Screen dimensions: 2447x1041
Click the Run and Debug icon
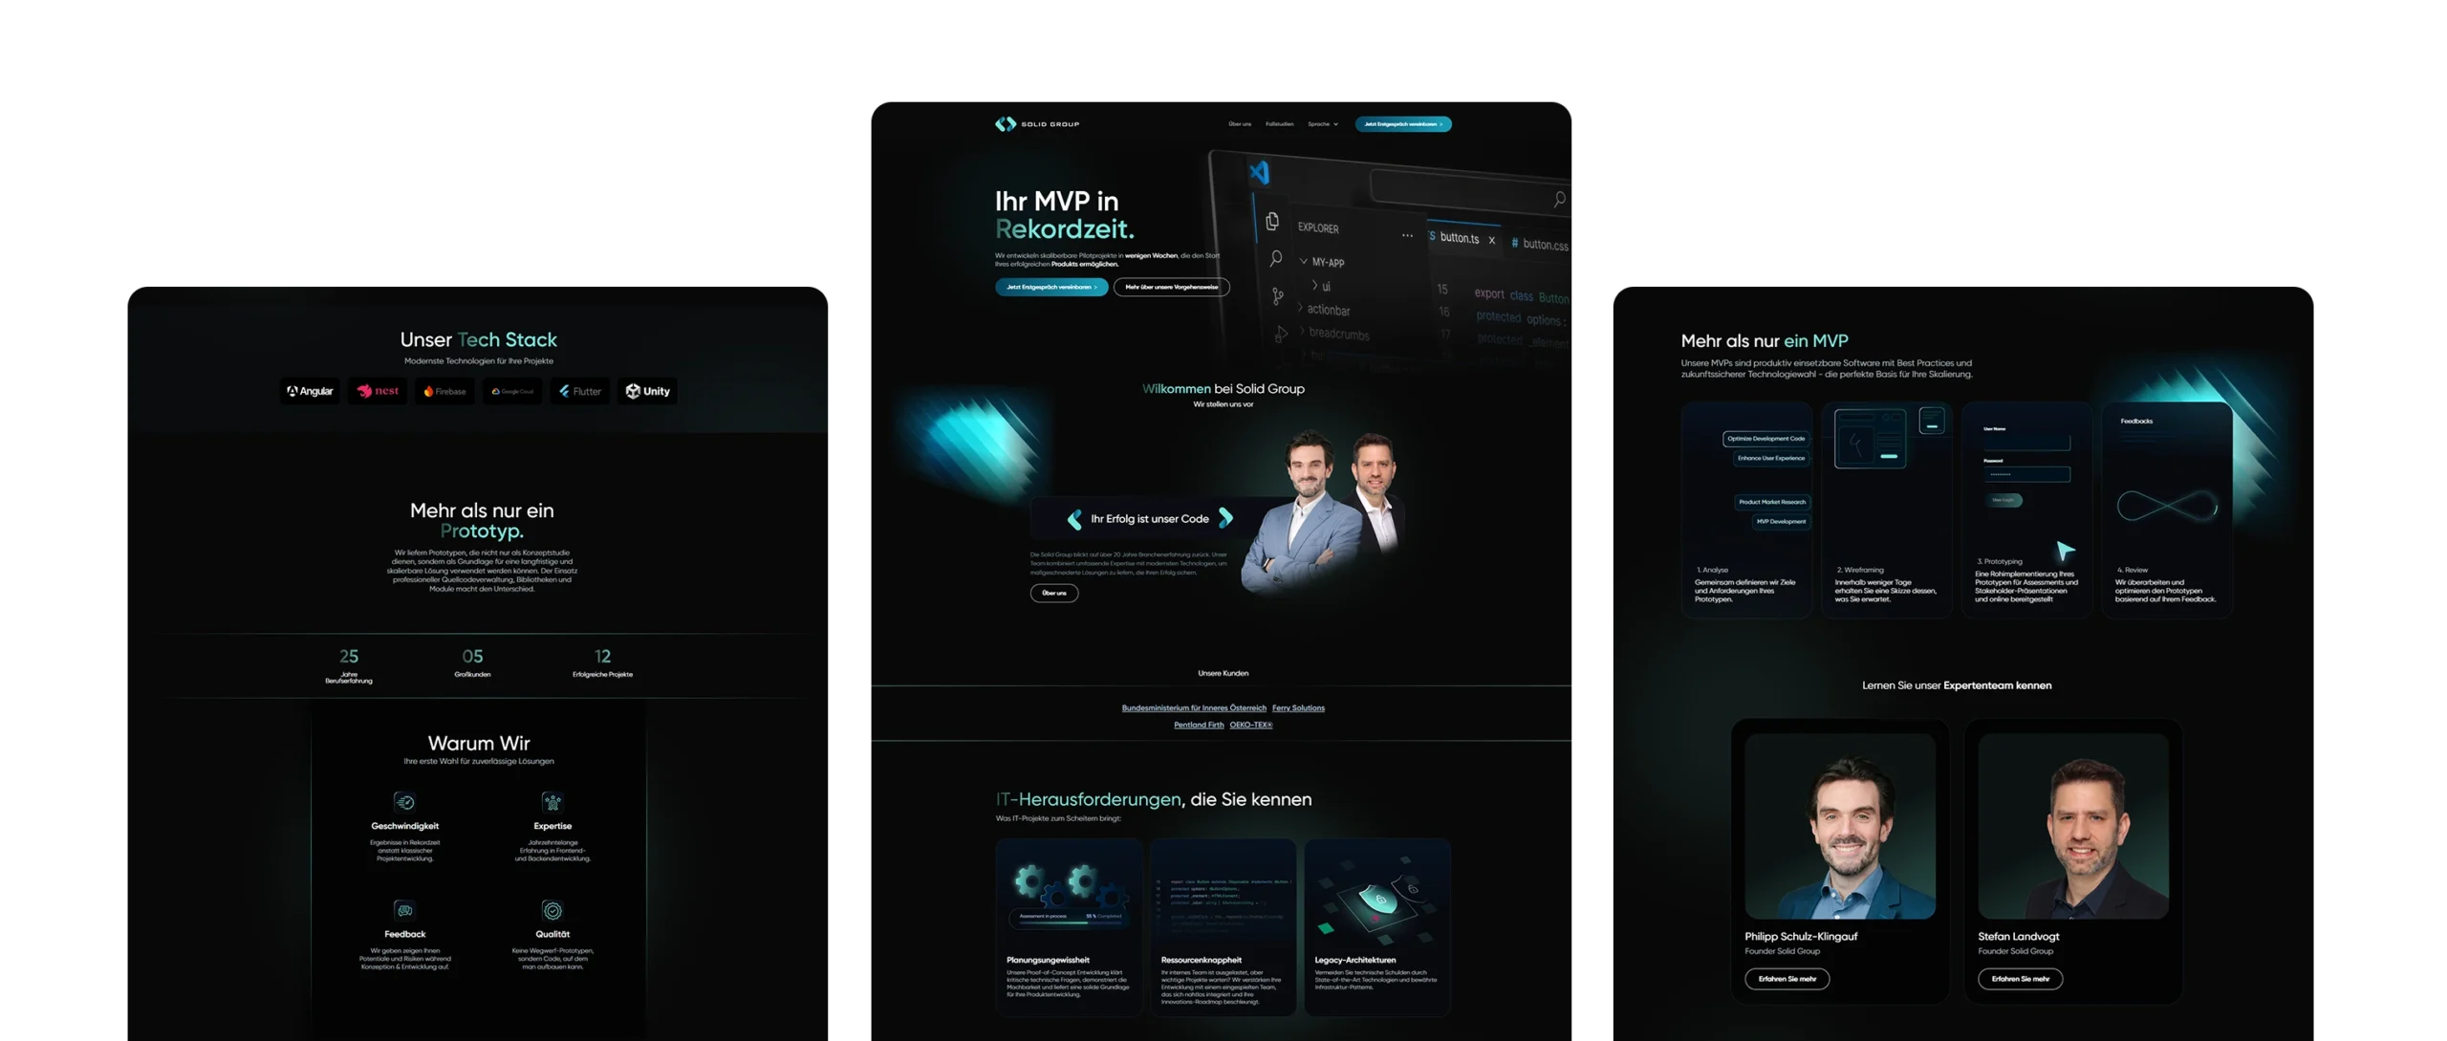[1281, 335]
